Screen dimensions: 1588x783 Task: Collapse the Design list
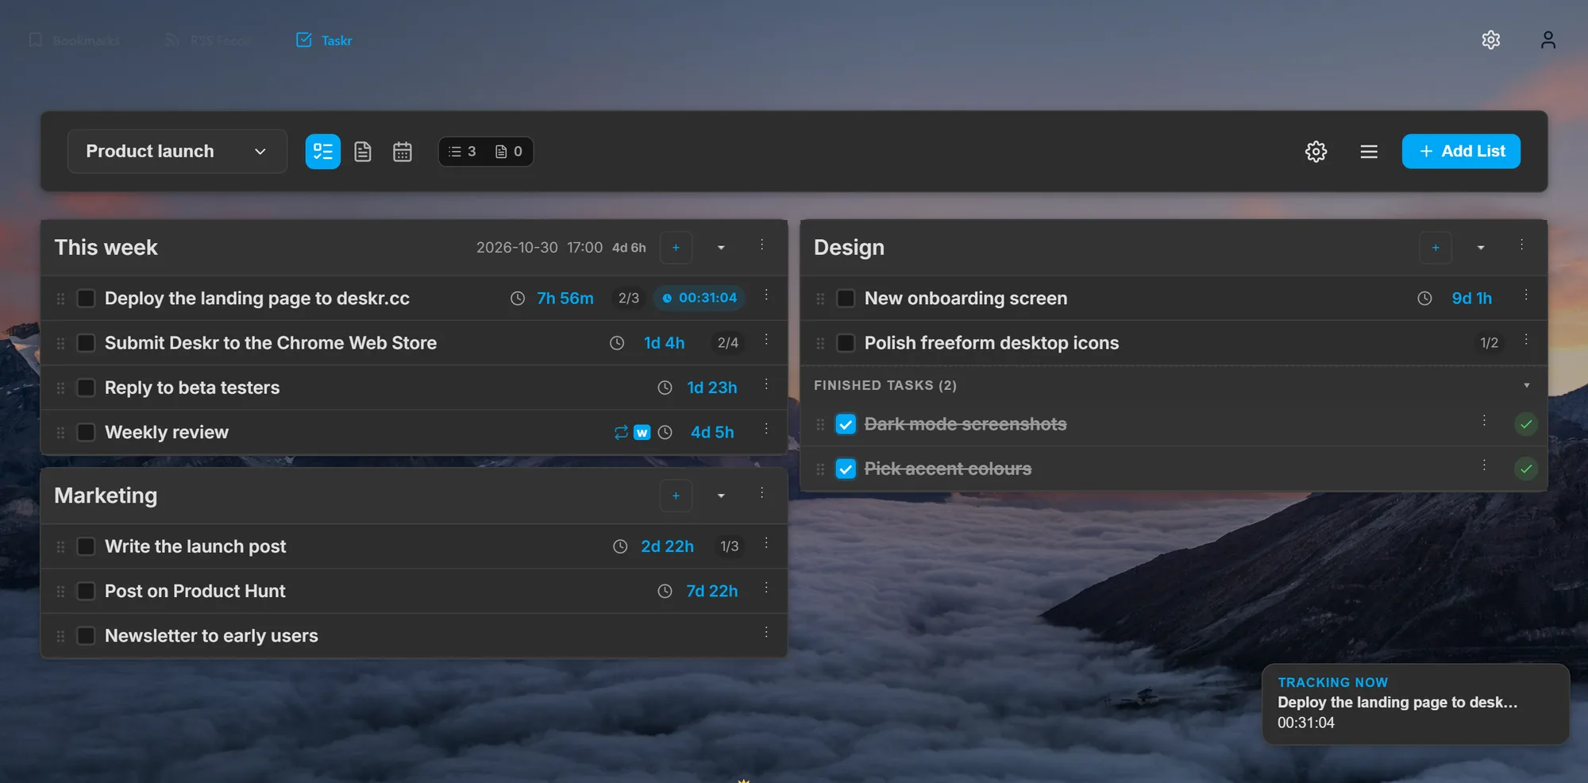(x=1481, y=248)
